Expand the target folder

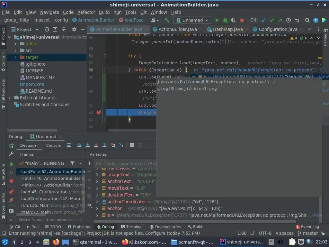pyautogui.click(x=15, y=57)
